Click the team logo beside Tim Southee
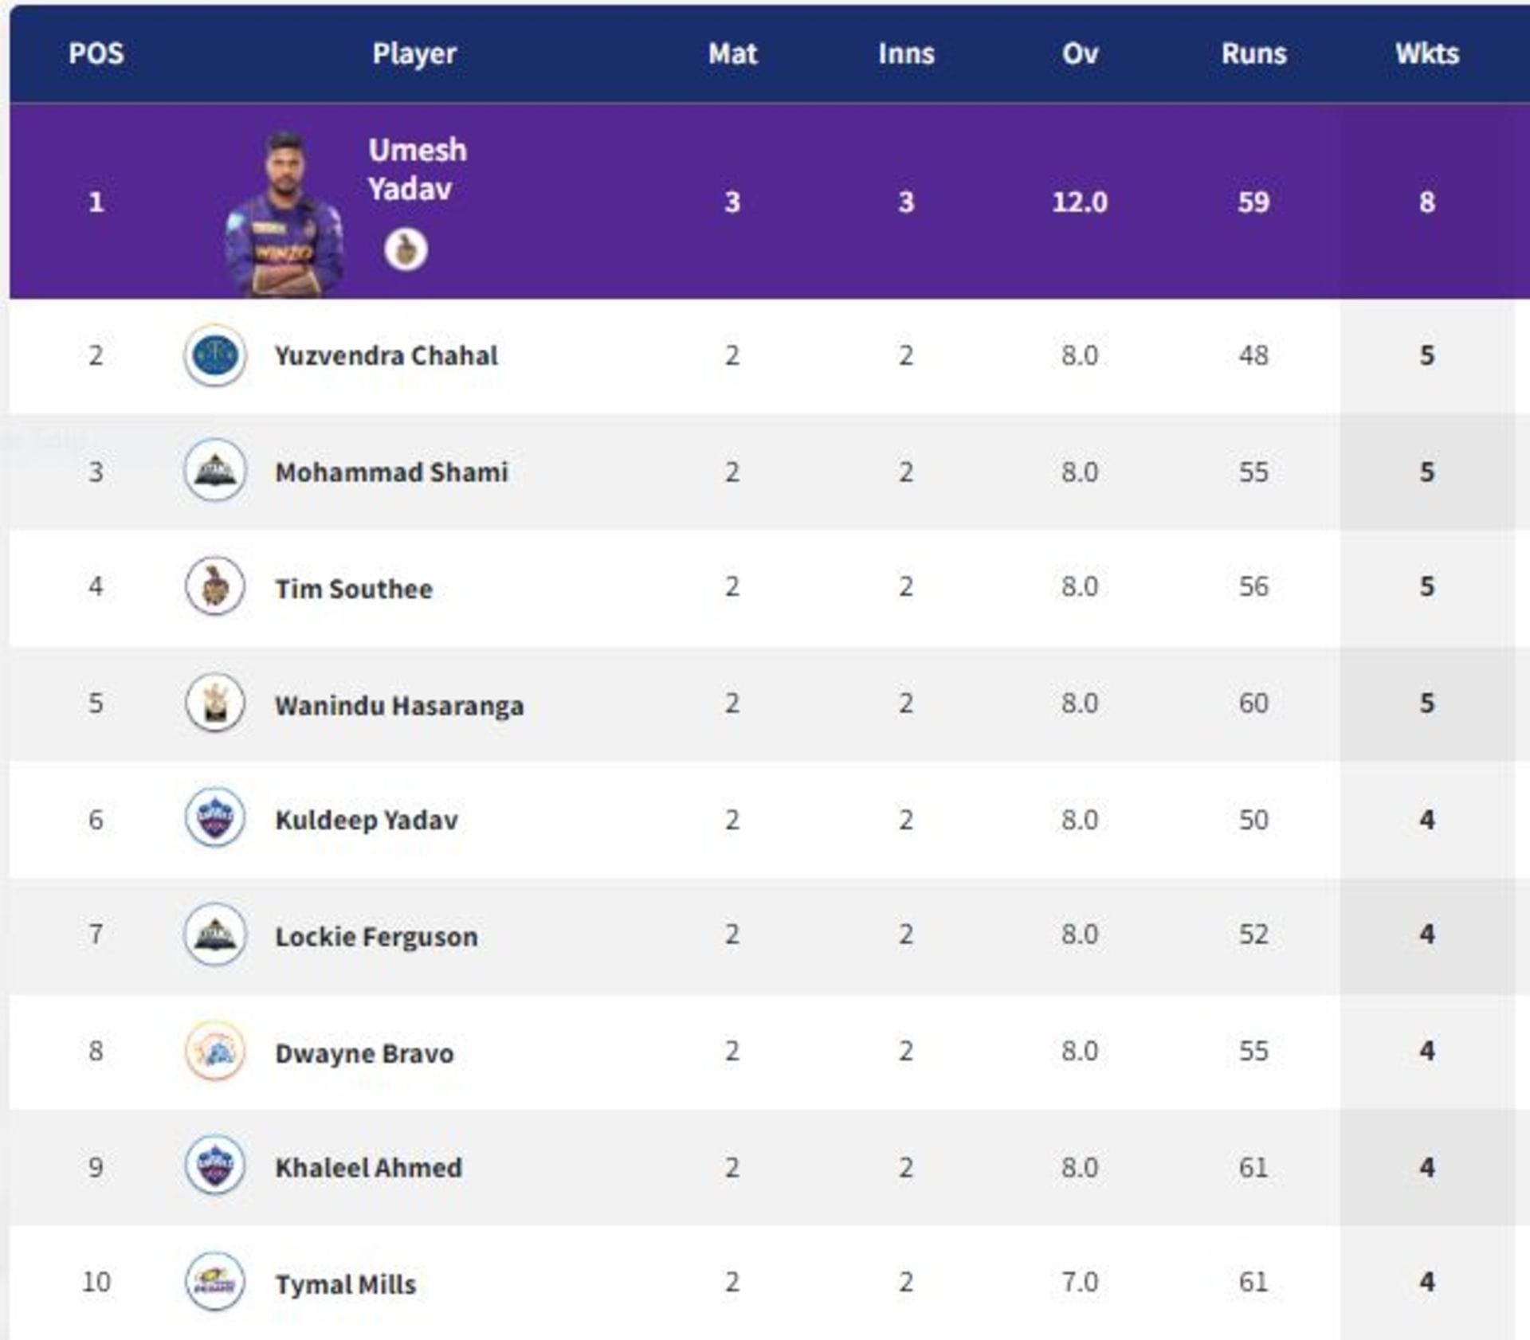This screenshot has height=1340, width=1530. pos(214,588)
